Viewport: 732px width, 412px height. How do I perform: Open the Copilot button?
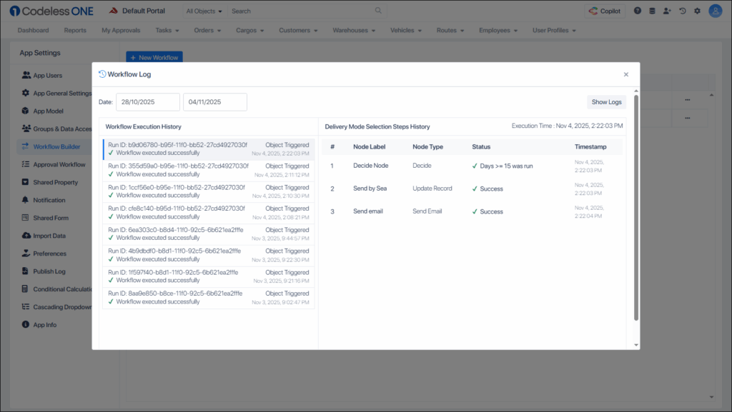click(x=604, y=11)
